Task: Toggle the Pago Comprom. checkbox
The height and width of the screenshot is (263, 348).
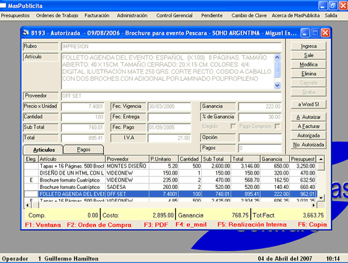Action: (277, 126)
